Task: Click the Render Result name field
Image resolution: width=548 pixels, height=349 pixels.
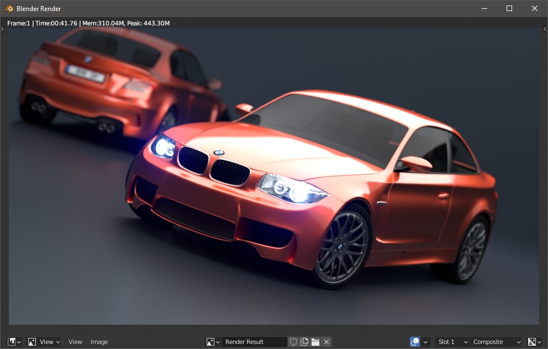Action: coord(254,342)
